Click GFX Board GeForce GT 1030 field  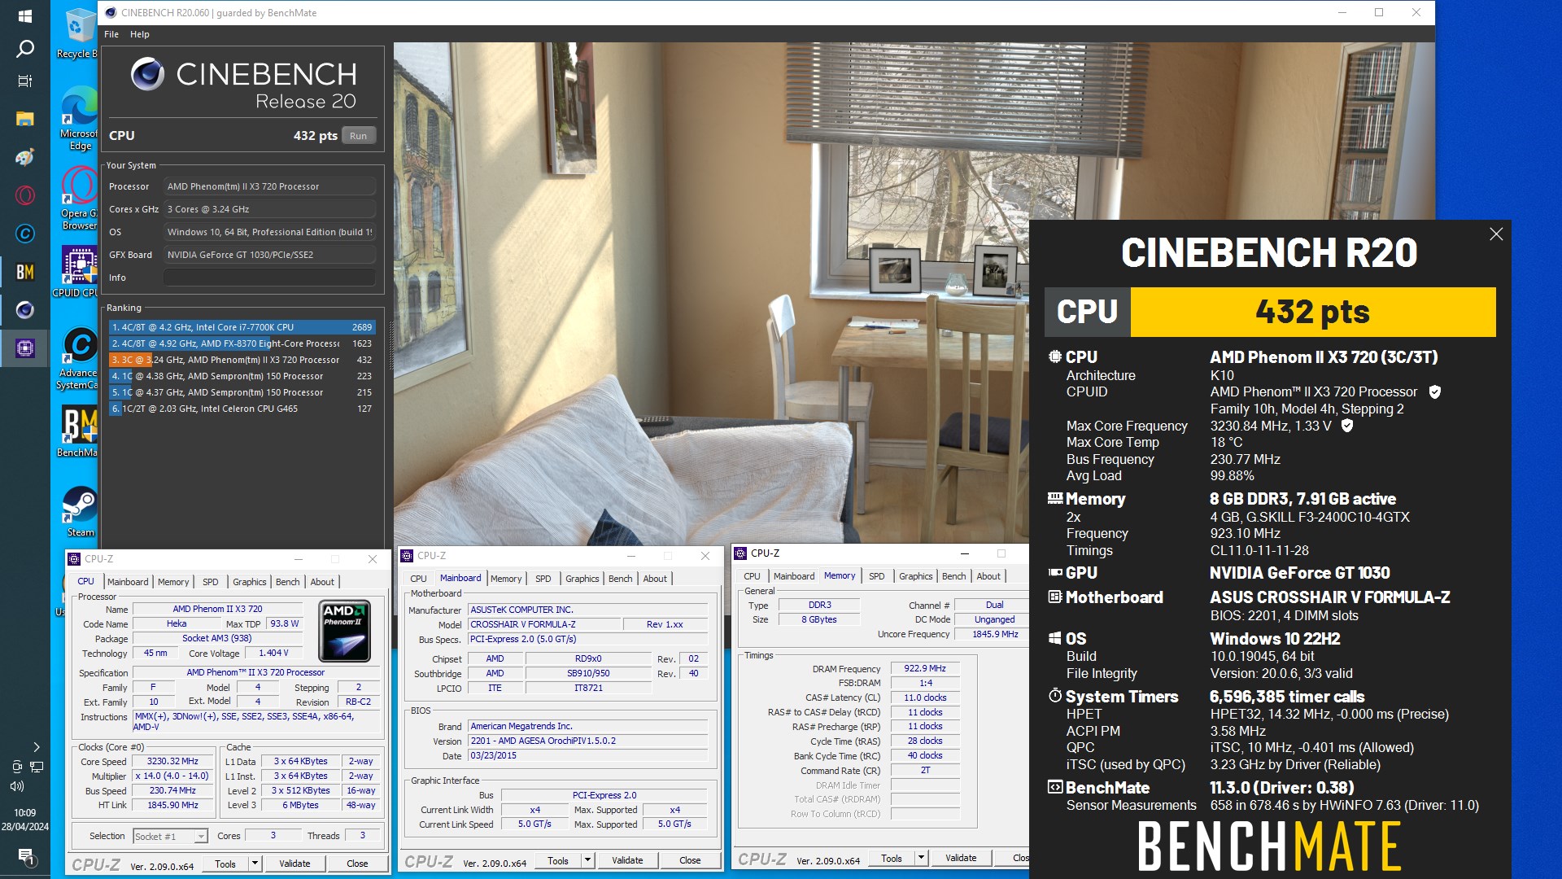tap(269, 255)
